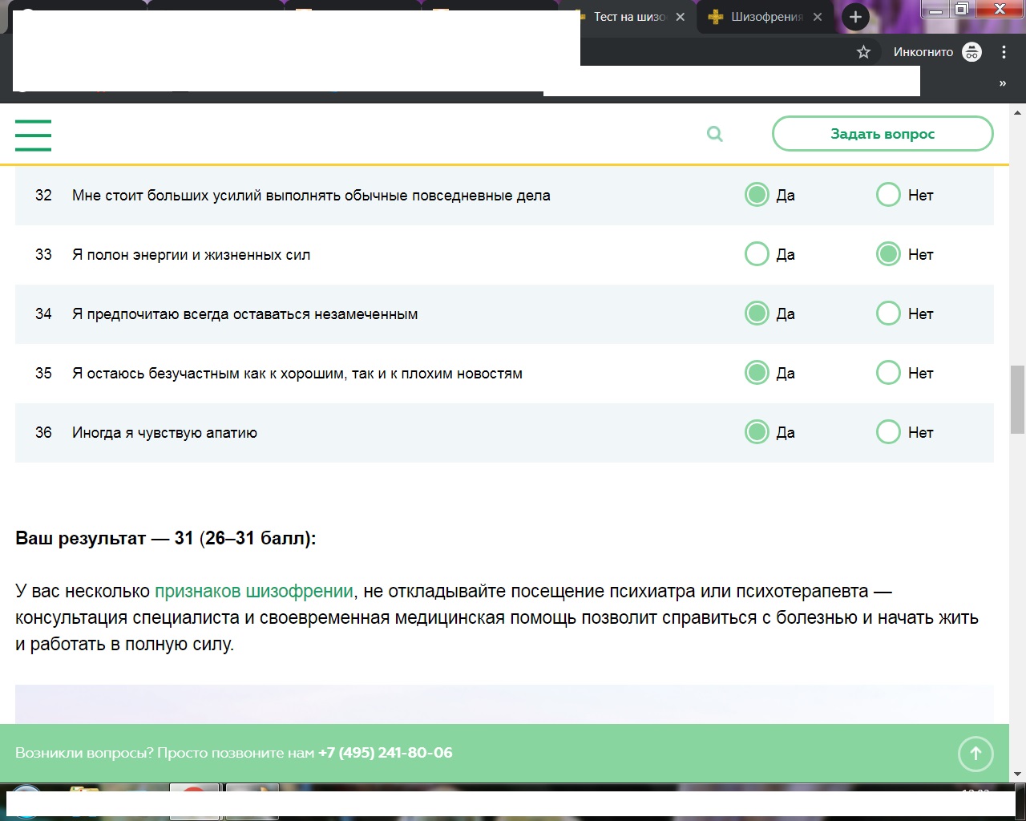Click the scroll-to-top arrow button
Screen dimensions: 1026x821
(x=976, y=754)
